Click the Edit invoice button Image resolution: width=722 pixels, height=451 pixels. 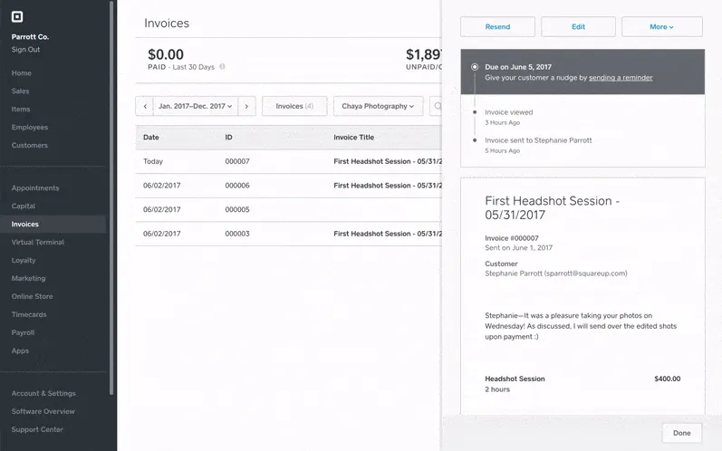pos(578,26)
